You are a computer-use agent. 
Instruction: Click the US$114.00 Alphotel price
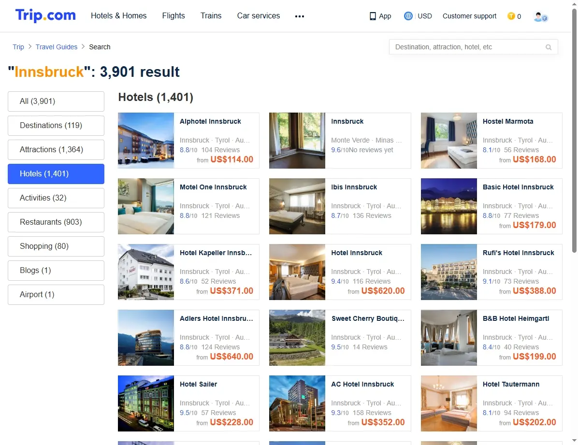tap(232, 159)
